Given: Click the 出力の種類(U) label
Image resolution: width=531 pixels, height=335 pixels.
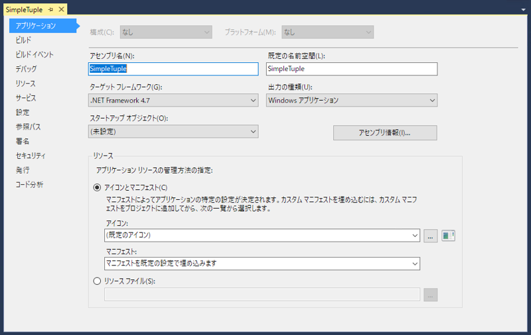Looking at the screenshot, I should click(290, 87).
